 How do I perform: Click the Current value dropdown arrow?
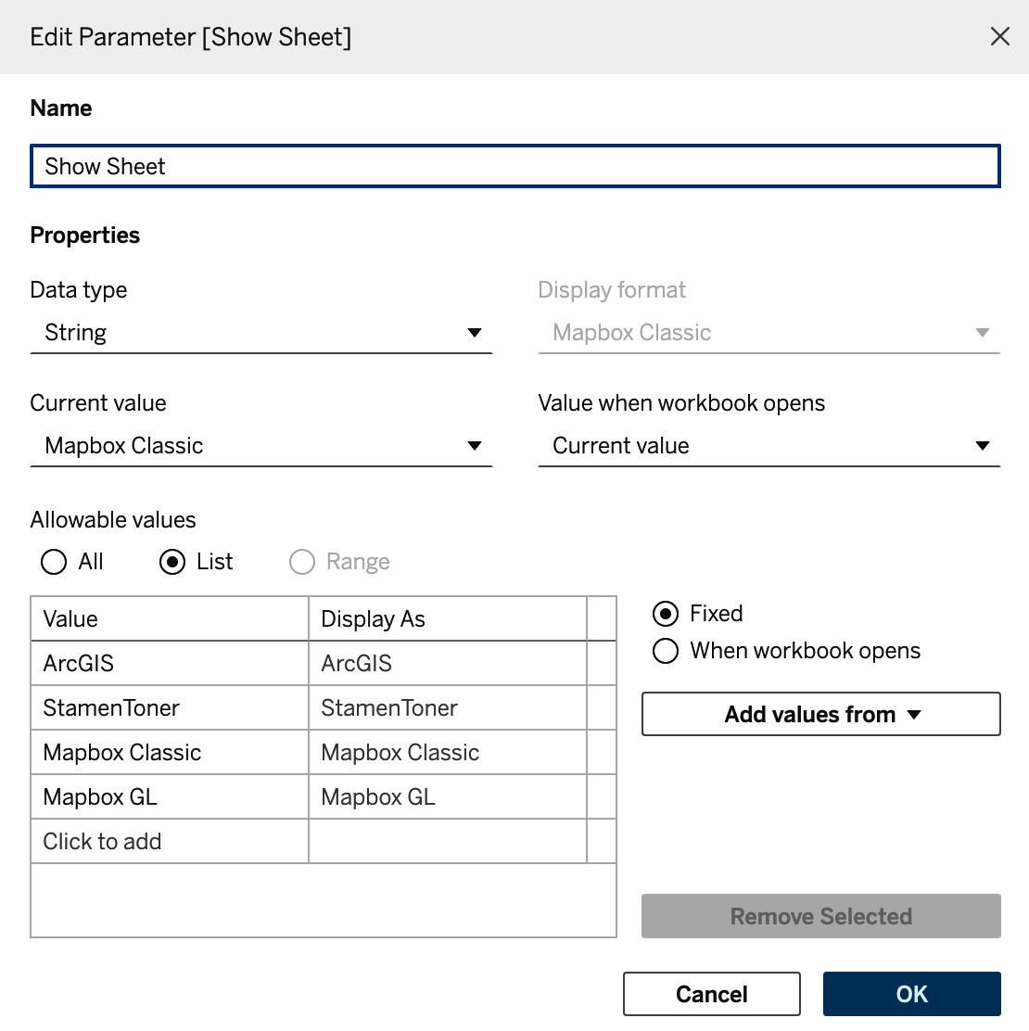point(474,446)
